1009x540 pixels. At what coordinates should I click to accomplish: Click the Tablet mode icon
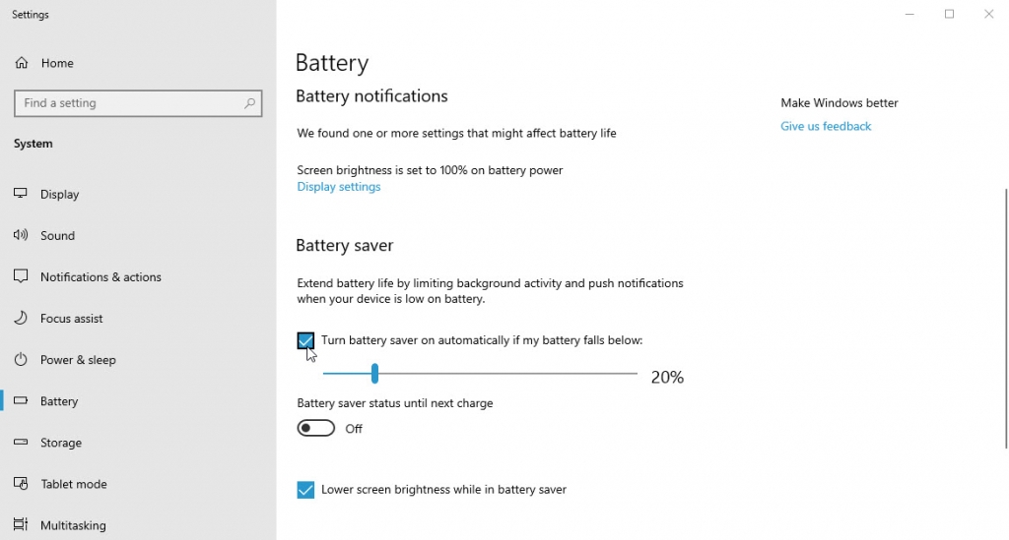pyautogui.click(x=21, y=484)
